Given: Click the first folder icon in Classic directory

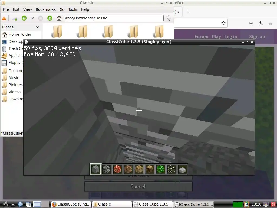Looking at the screenshot, I should pos(57,31).
